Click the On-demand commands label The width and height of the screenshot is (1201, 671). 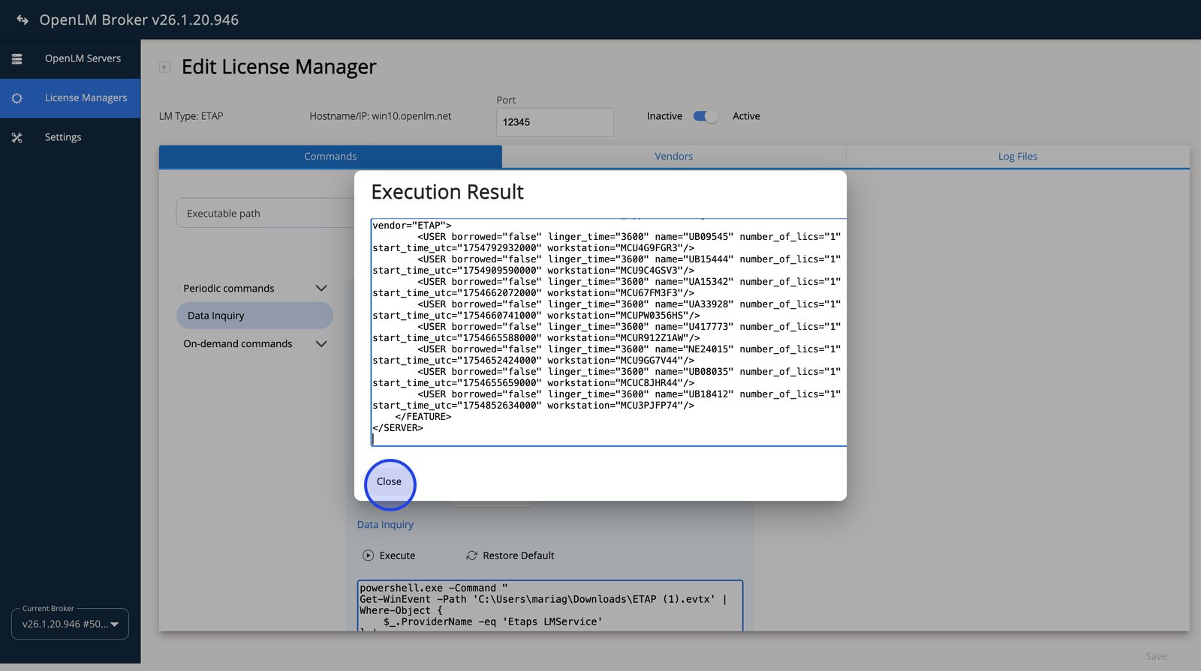point(238,344)
